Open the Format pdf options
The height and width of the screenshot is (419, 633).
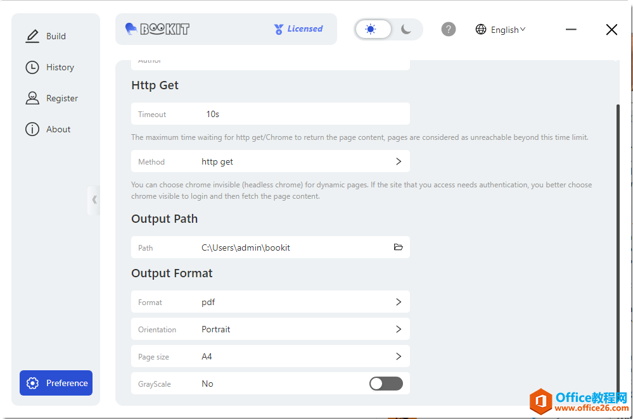coord(399,302)
